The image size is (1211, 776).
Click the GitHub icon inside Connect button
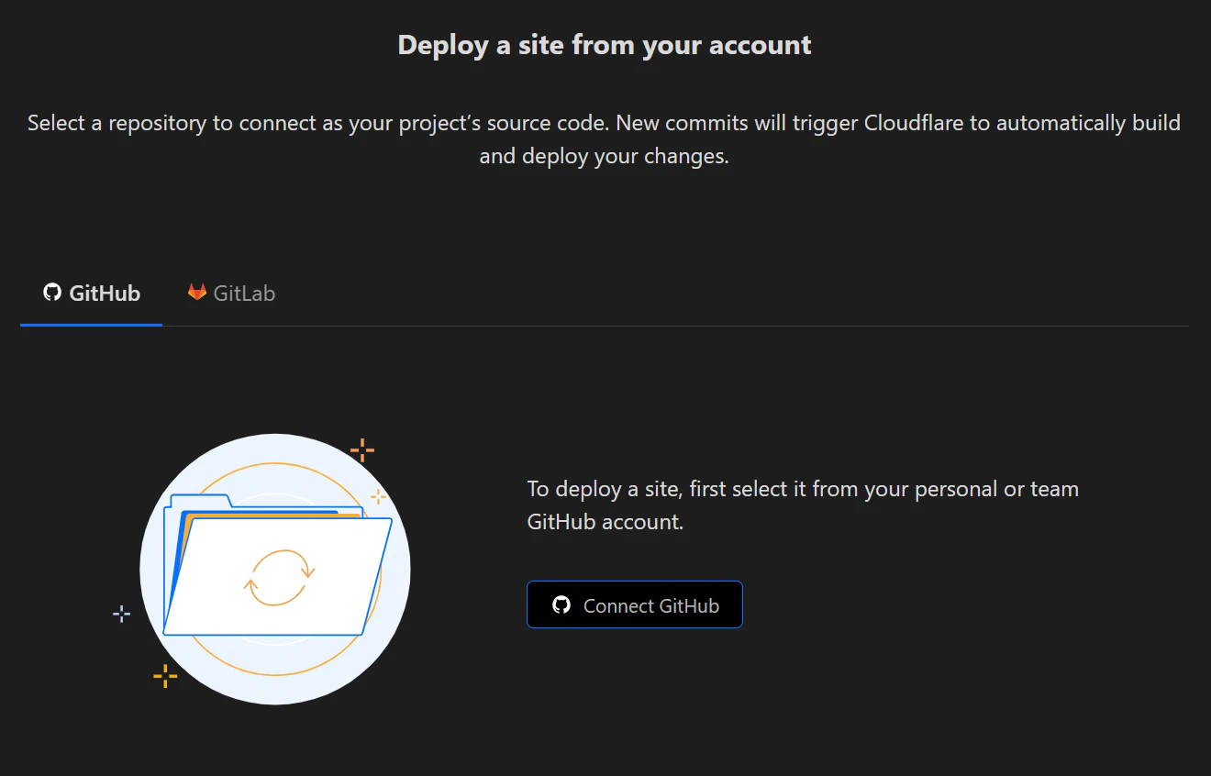tap(561, 605)
